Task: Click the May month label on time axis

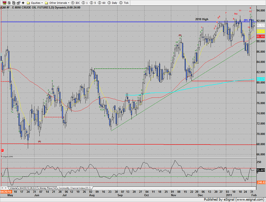Action: [10, 195]
